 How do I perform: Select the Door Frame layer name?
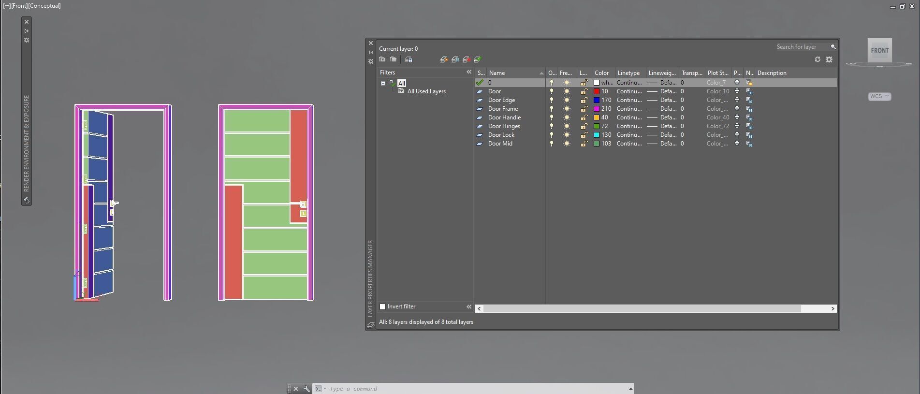(x=503, y=109)
